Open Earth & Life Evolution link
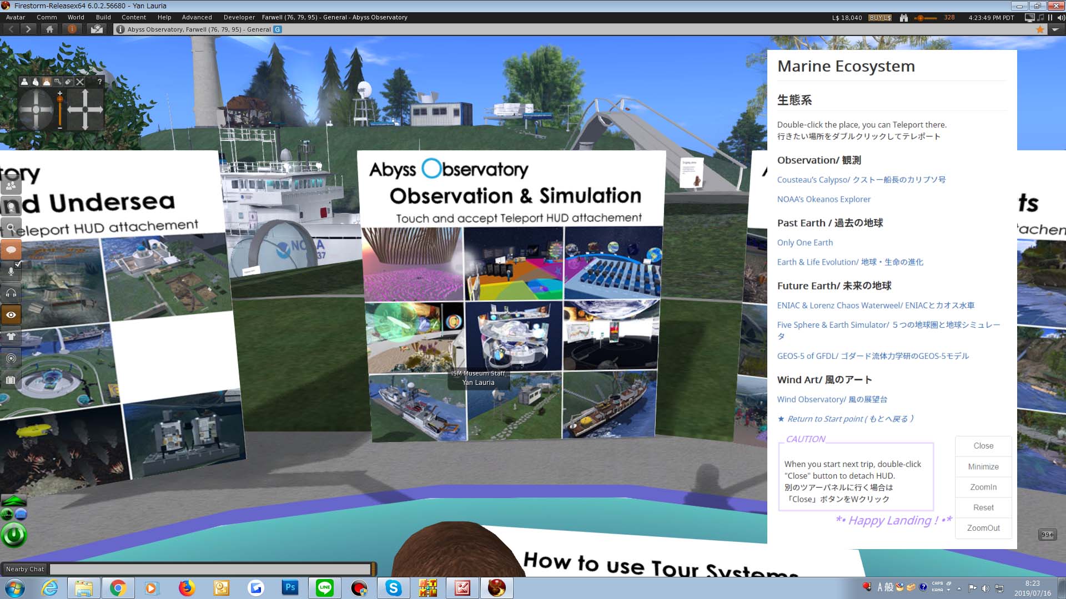Viewport: 1066px width, 599px height. [850, 262]
